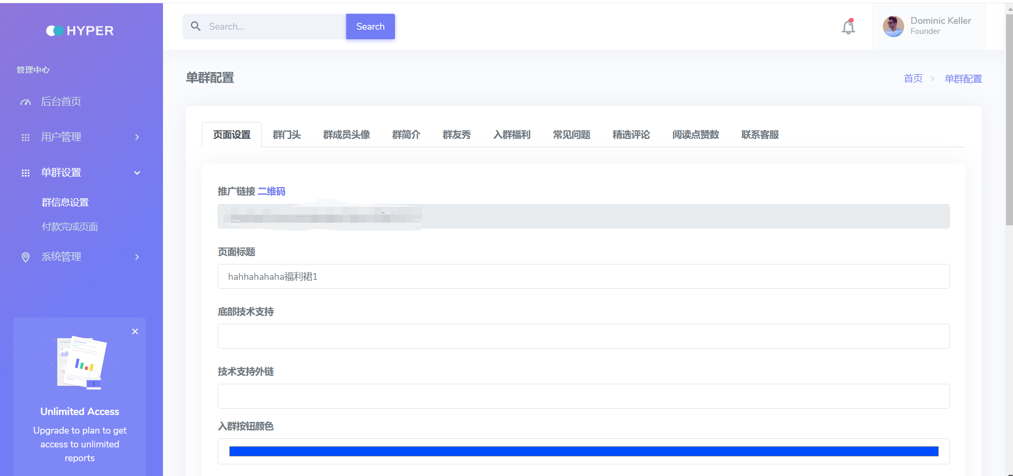The height and width of the screenshot is (476, 1013).
Task: Click the 页面标题 input field
Action: (583, 277)
